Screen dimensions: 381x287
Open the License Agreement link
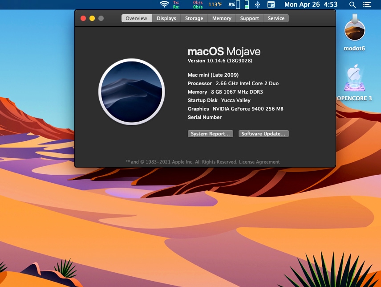[x=259, y=162]
